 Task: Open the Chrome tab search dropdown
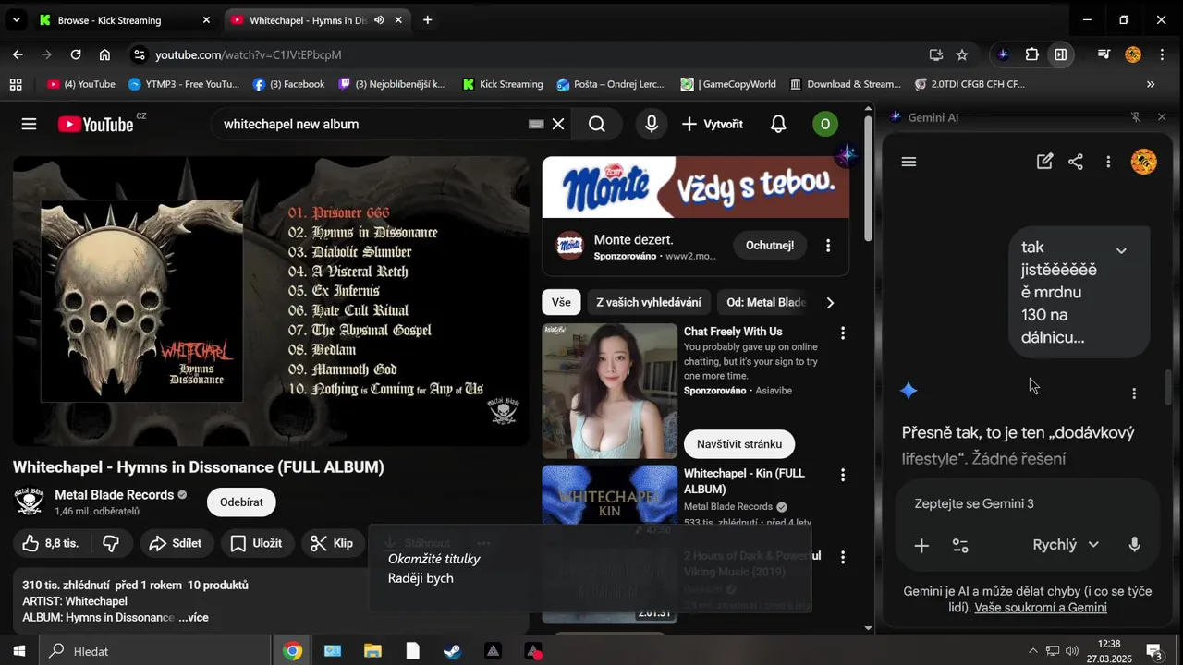(16, 20)
